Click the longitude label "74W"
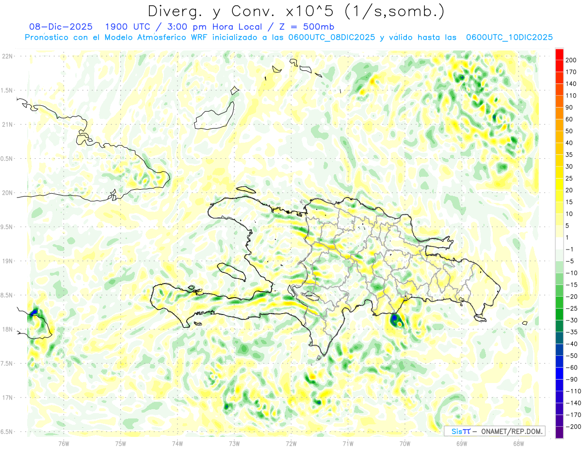 [177, 443]
